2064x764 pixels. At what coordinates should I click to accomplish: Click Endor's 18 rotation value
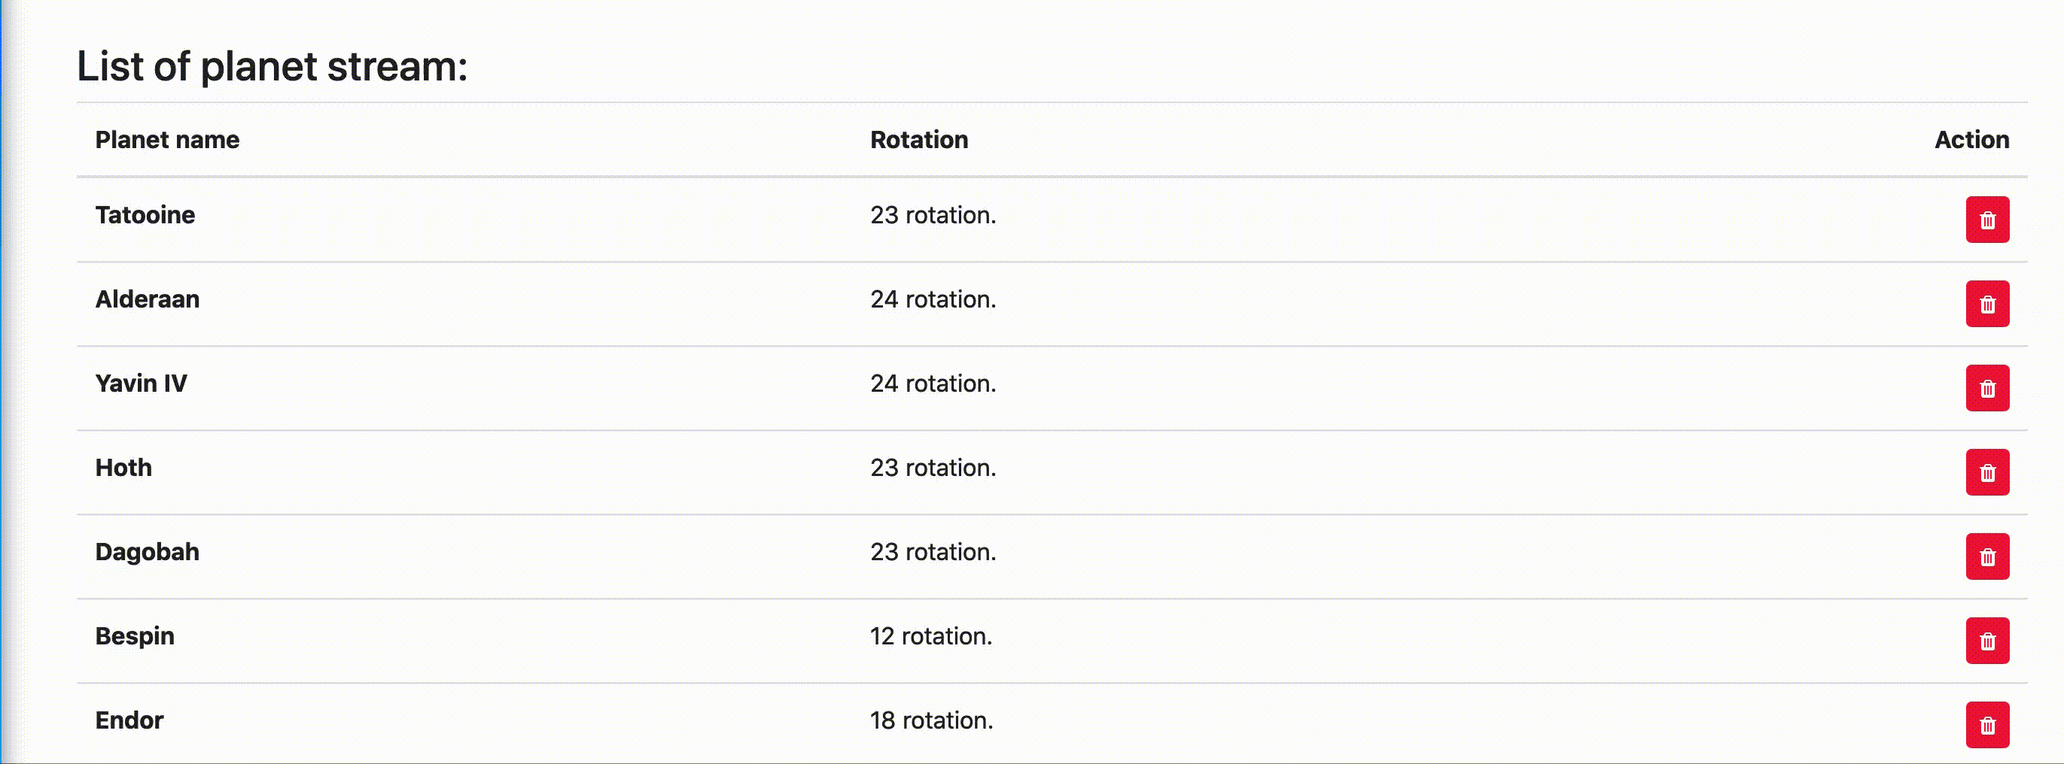point(931,720)
